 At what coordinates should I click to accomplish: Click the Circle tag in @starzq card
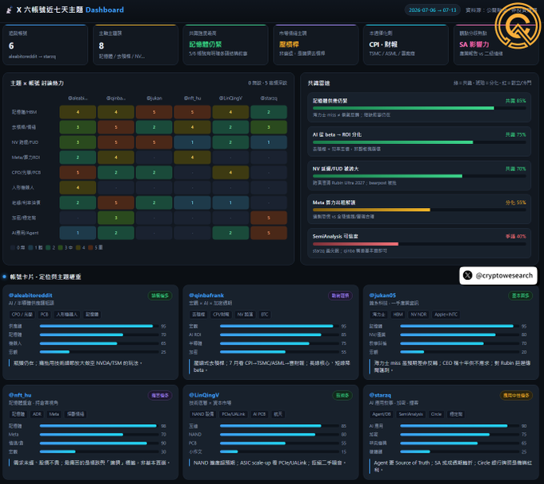click(x=436, y=414)
